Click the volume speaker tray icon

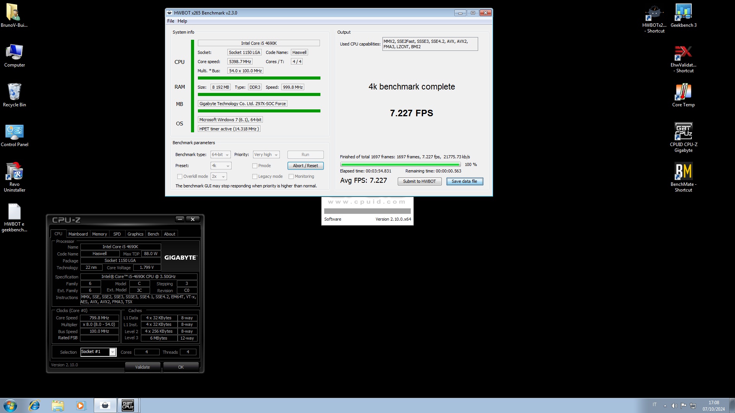674,405
